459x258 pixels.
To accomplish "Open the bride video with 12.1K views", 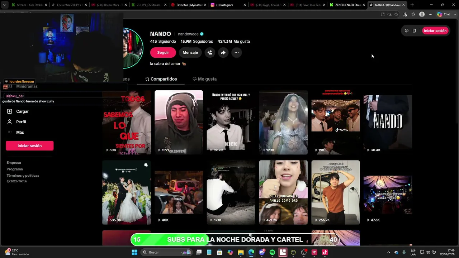I will pyautogui.click(x=283, y=122).
